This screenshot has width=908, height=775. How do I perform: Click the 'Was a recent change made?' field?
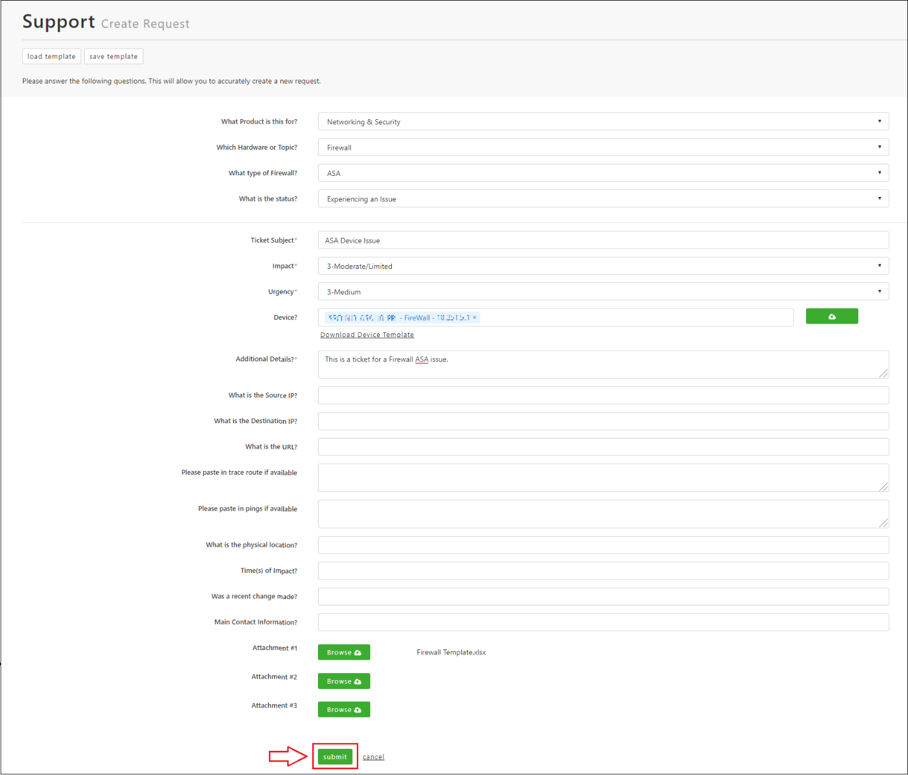[603, 597]
